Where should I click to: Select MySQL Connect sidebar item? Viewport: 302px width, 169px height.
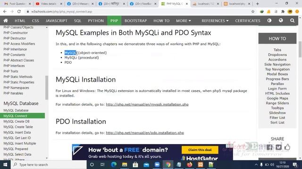(x=22, y=116)
